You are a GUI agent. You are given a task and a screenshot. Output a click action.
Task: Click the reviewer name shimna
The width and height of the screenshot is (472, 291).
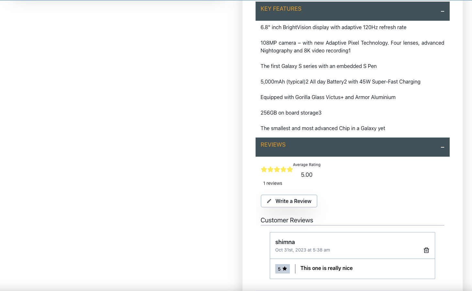(x=285, y=242)
